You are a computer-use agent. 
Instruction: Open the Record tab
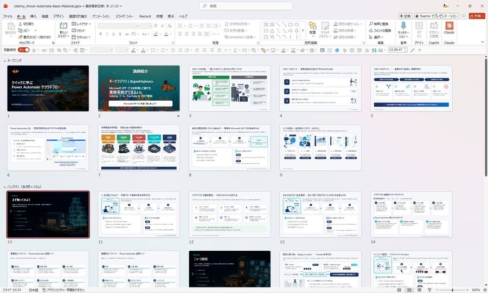[145, 16]
